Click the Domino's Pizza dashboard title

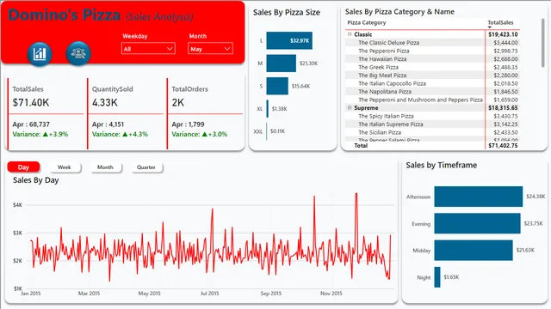pyautogui.click(x=64, y=15)
